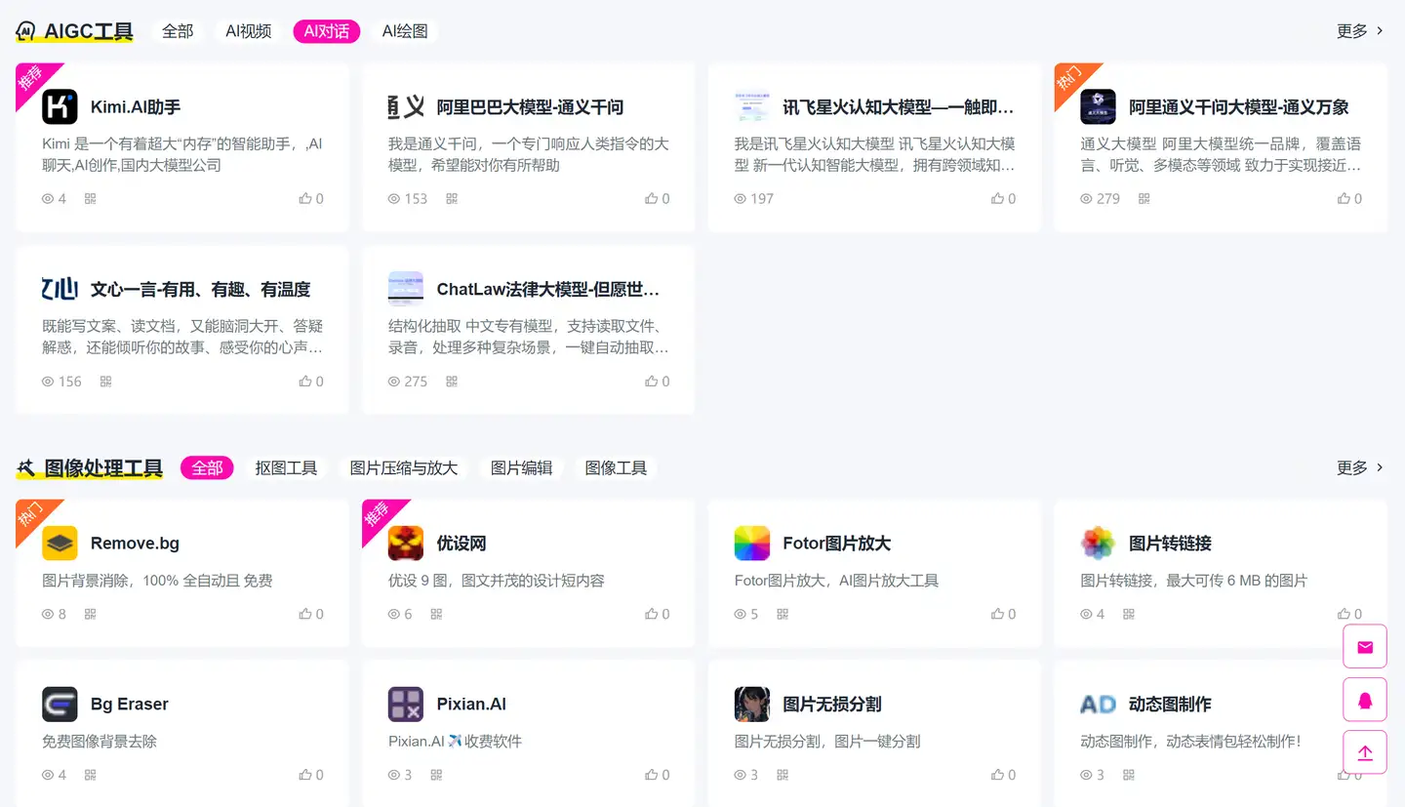Screen dimensions: 1405x807
Task: Expand 更多 for the 图像处理工具 section
Action: point(1360,467)
